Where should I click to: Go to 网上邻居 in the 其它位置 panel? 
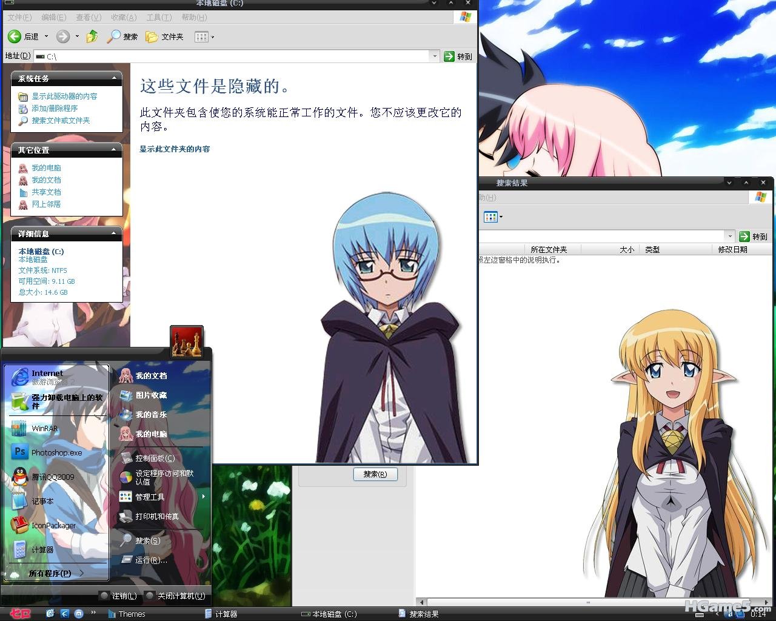46,204
